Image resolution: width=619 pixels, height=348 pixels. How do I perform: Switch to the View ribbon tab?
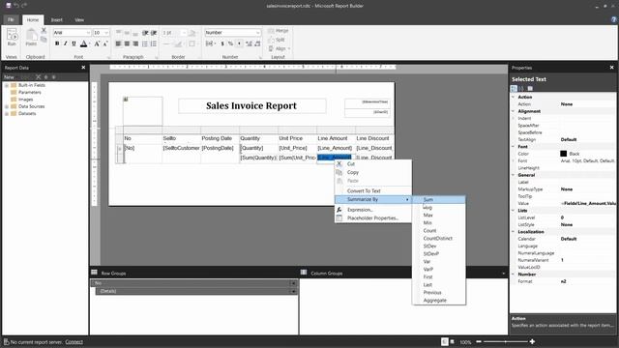point(79,19)
